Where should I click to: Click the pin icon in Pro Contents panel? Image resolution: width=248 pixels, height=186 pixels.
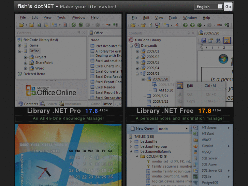pos(79,33)
